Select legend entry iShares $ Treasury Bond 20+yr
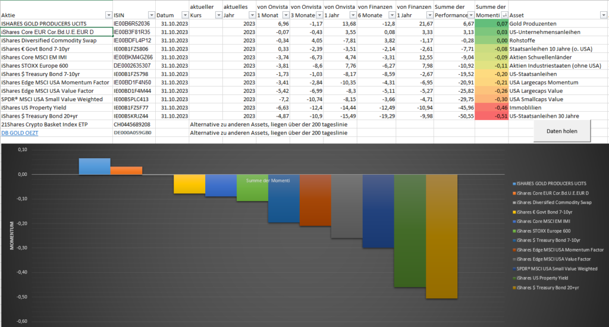609x327 pixels. [x=546, y=288]
